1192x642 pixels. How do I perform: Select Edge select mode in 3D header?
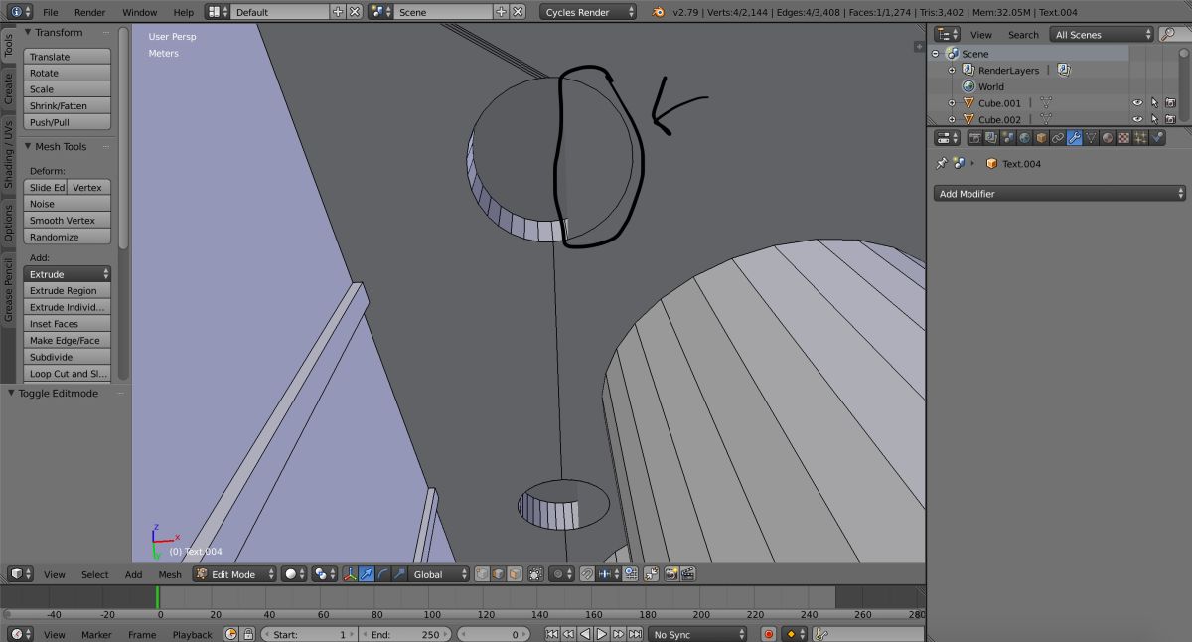point(500,574)
